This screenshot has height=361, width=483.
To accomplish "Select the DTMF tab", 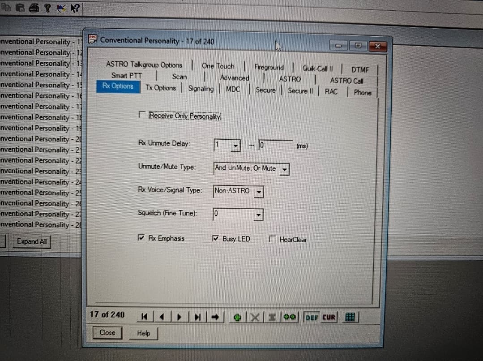I will pyautogui.click(x=360, y=70).
